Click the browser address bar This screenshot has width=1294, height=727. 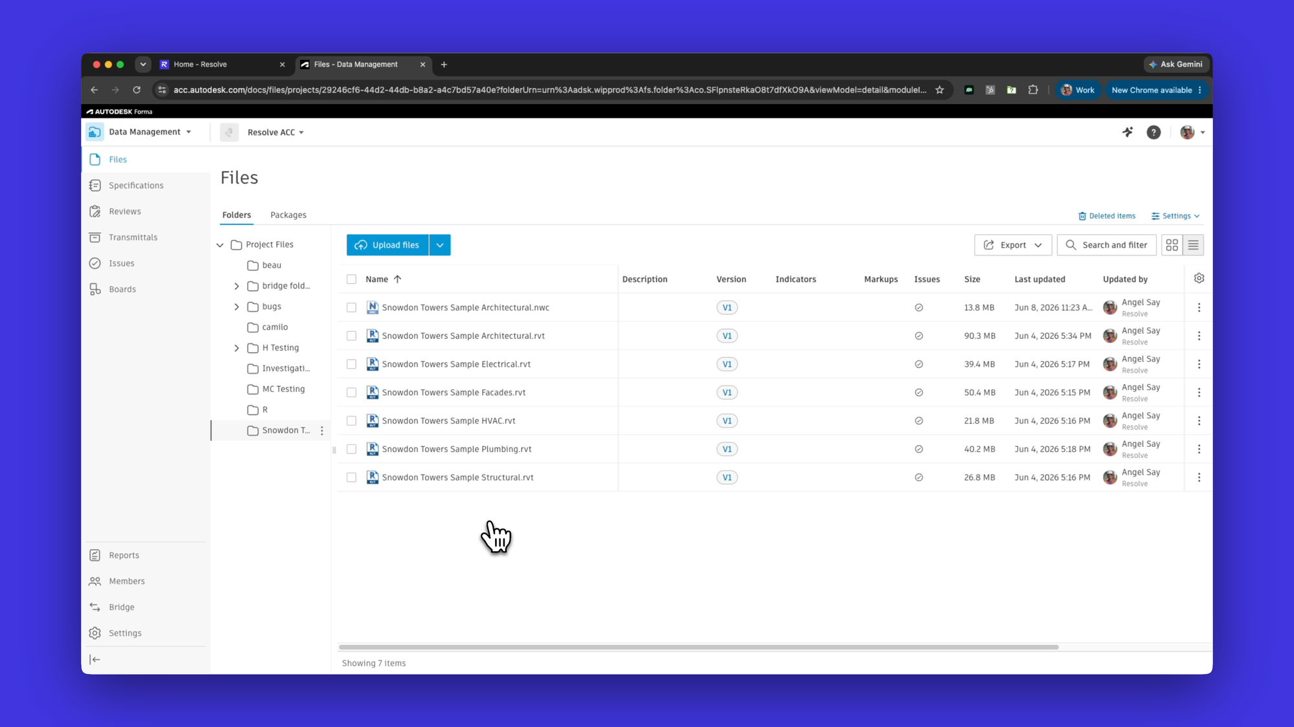tap(550, 90)
